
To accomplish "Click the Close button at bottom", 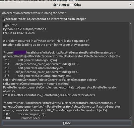I will (x=67, y=123).
